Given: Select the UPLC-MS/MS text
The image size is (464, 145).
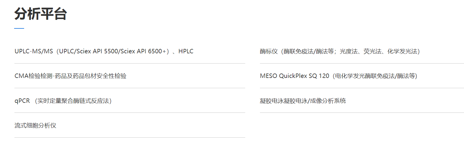Looking at the screenshot, I should pyautogui.click(x=34, y=51).
